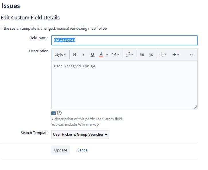Insert a numbered list
Screen dimensions: 208x170
[151, 54]
